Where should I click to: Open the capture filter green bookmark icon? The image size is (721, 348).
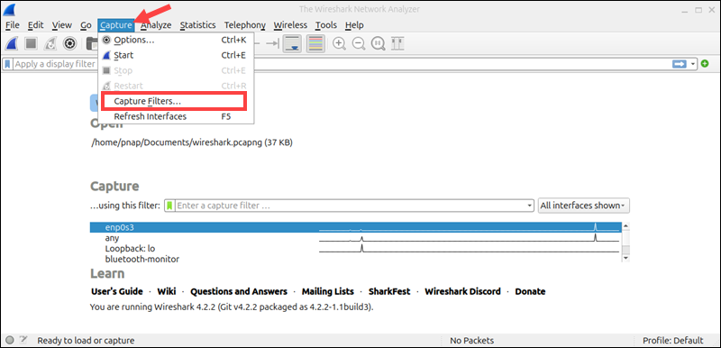tap(169, 206)
